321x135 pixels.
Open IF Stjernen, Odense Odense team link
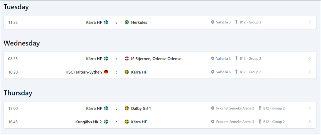coord(156,59)
